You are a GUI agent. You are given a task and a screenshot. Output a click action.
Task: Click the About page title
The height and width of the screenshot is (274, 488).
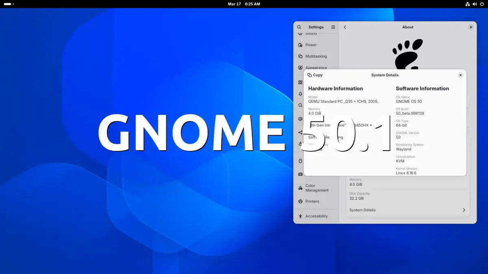tap(408, 27)
